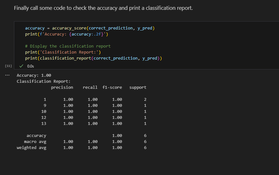The image size is (279, 175).
Task: Open the cell output ellipsis menu
Action: click(7, 75)
